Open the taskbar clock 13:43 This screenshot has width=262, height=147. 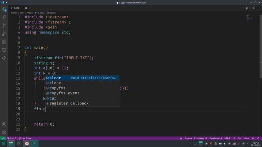click(x=255, y=144)
